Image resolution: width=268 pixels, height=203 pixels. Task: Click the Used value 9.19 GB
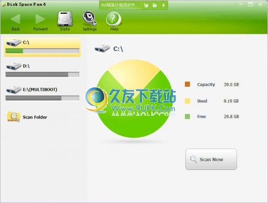pos(231,101)
